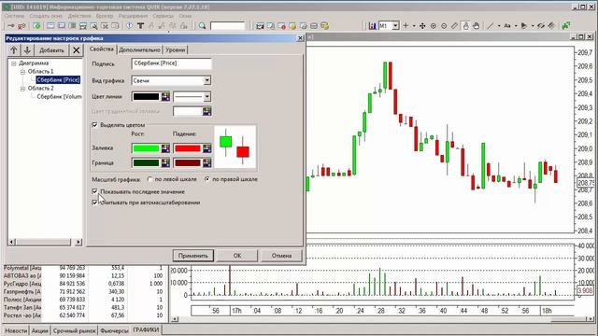Image resolution: width=598 pixels, height=336 pixels.
Task: Click the Добавить button
Action: coord(51,49)
